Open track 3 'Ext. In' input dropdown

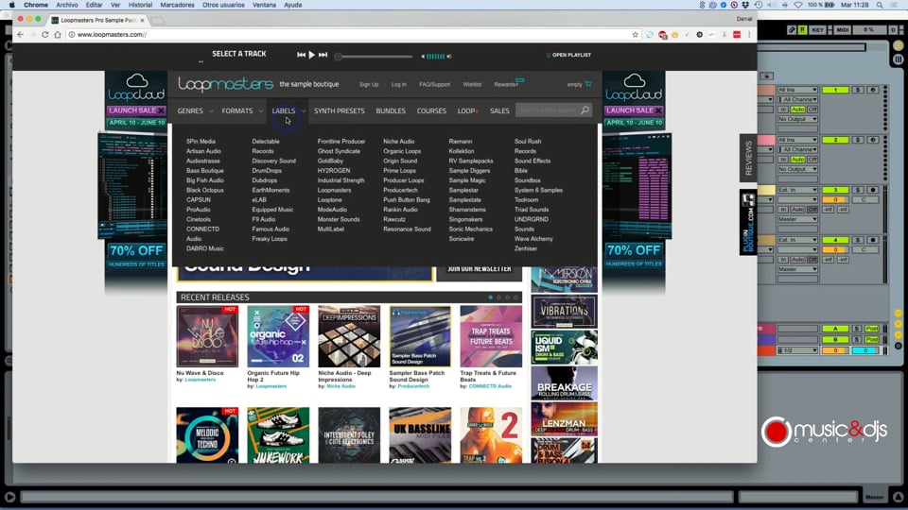click(x=797, y=190)
